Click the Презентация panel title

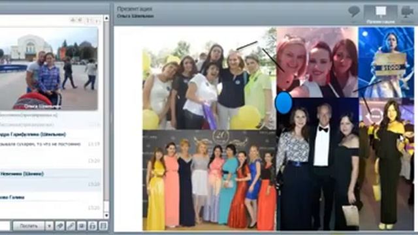[135, 8]
